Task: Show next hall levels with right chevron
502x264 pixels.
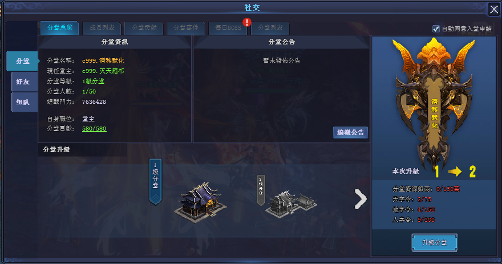Action: (361, 199)
